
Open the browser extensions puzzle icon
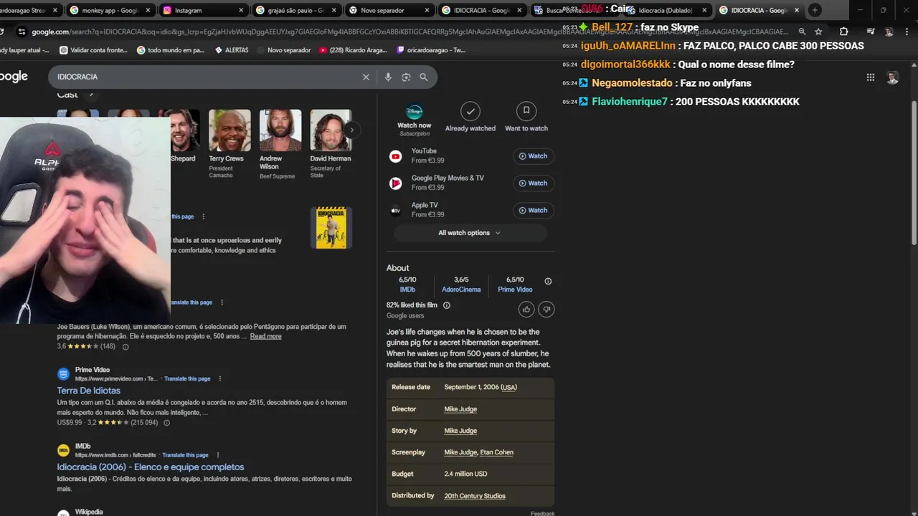843,32
